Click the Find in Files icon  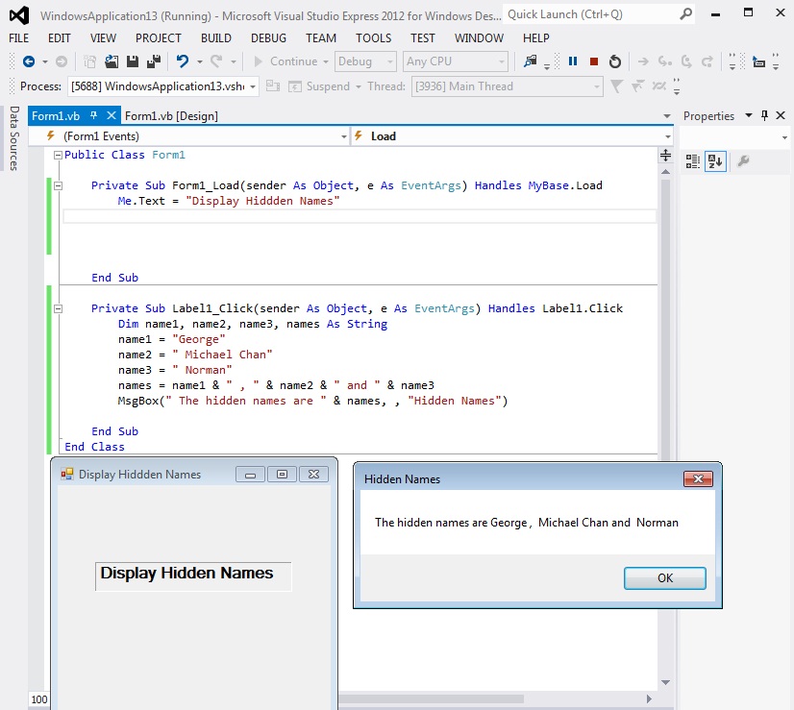pyautogui.click(x=531, y=61)
